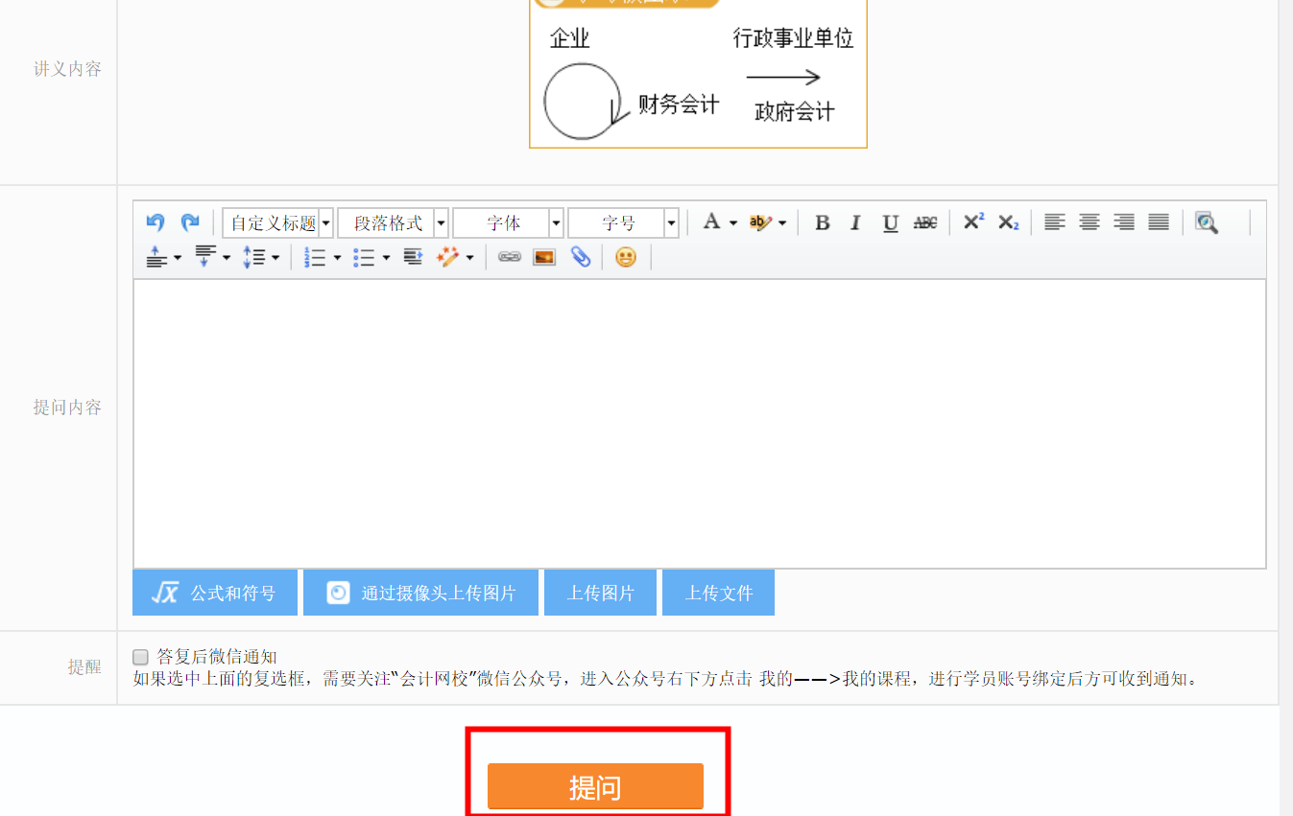Insert an emoji with the smiley icon
The height and width of the screenshot is (816, 1293).
[x=626, y=257]
